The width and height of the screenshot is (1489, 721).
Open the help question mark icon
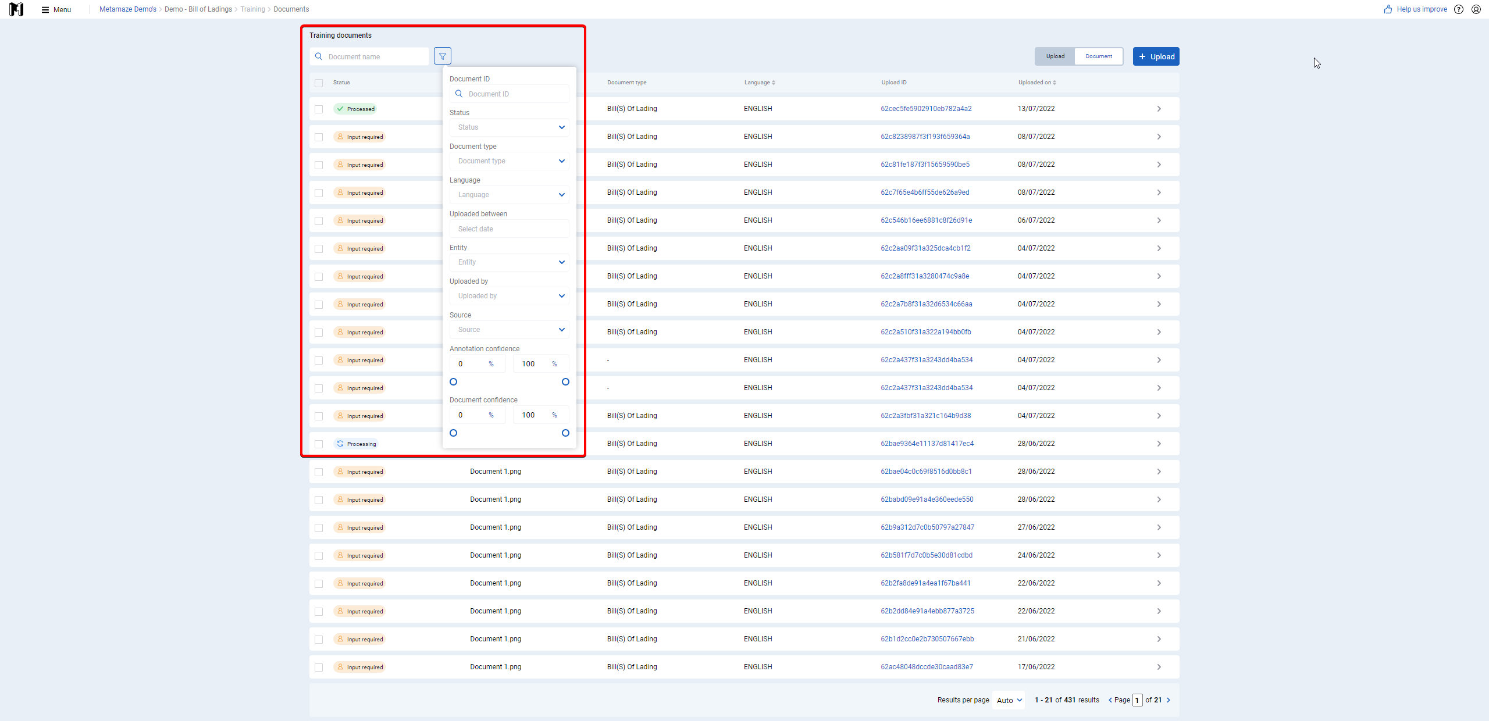point(1459,9)
